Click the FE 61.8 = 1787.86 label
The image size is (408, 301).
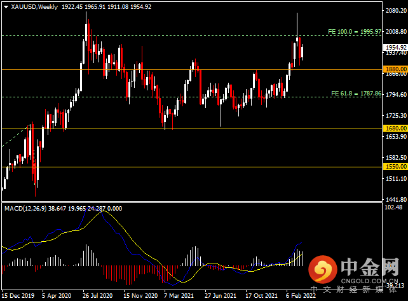356,94
